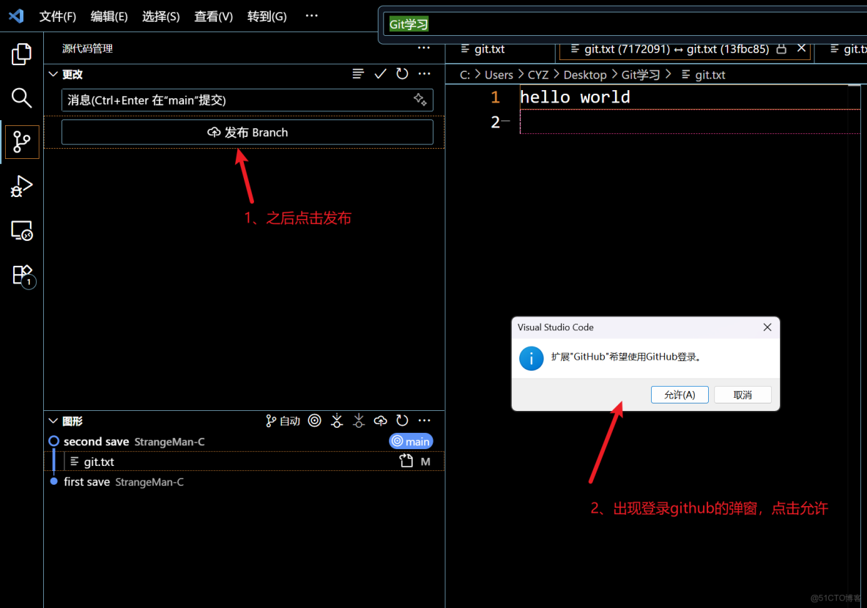Open the 文件 menu

(57, 16)
